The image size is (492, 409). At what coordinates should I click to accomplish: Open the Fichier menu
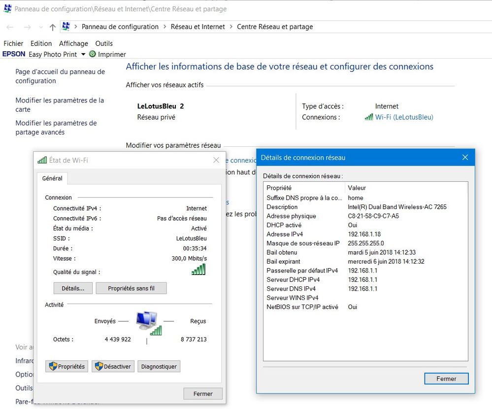[13, 43]
